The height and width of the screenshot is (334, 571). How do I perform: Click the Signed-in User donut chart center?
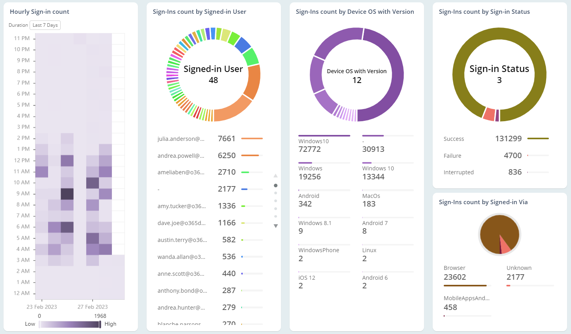pyautogui.click(x=214, y=75)
